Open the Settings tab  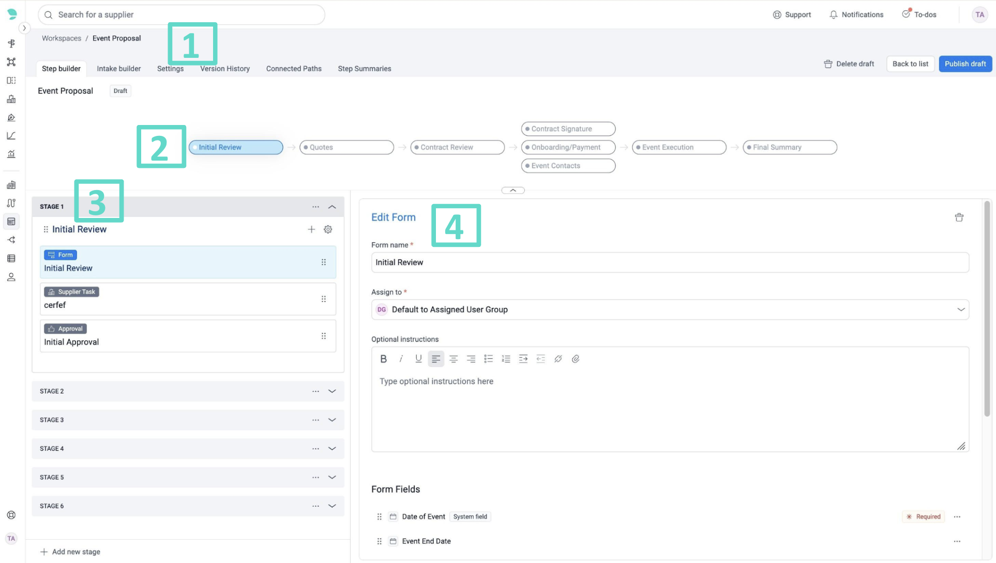click(x=170, y=69)
